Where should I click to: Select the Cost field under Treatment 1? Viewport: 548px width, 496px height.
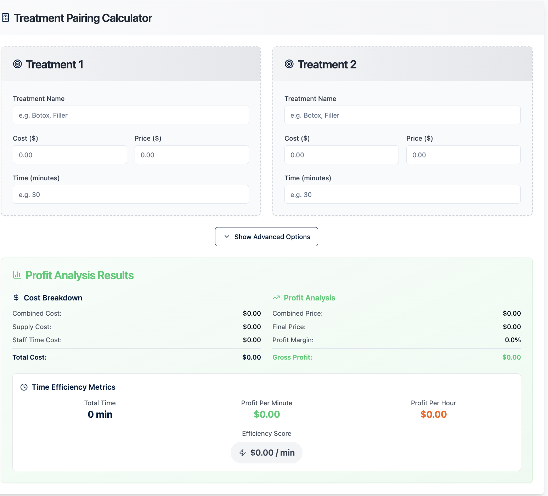(x=70, y=154)
